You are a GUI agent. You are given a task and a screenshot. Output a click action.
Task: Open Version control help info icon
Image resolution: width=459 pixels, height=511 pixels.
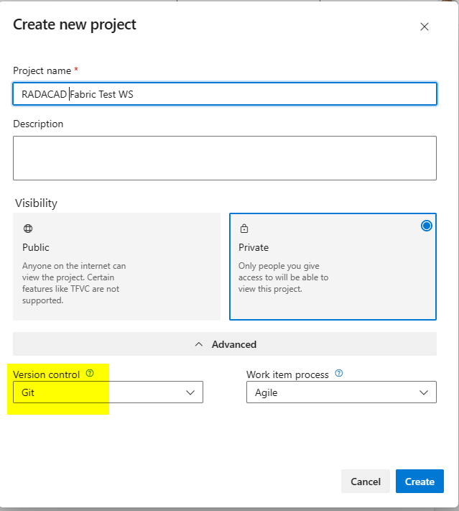click(x=90, y=374)
